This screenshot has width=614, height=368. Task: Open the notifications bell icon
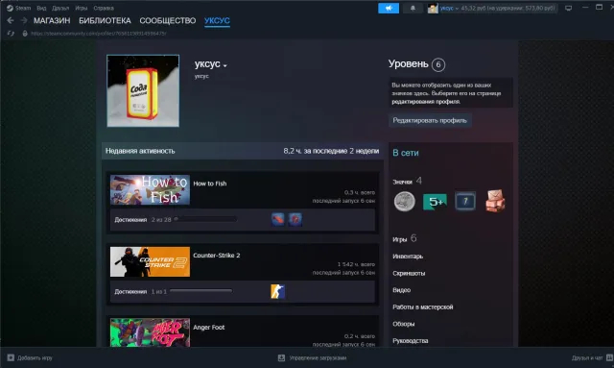tap(413, 8)
